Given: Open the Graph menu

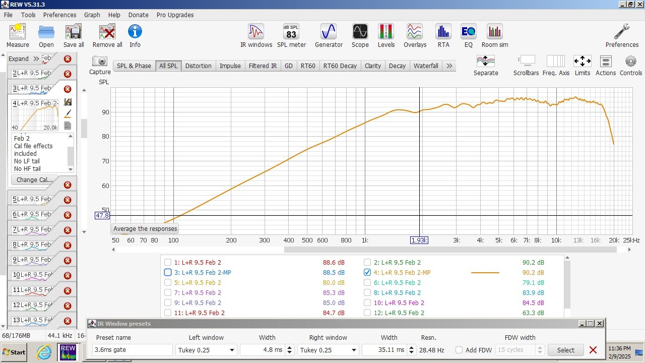Looking at the screenshot, I should tap(92, 15).
